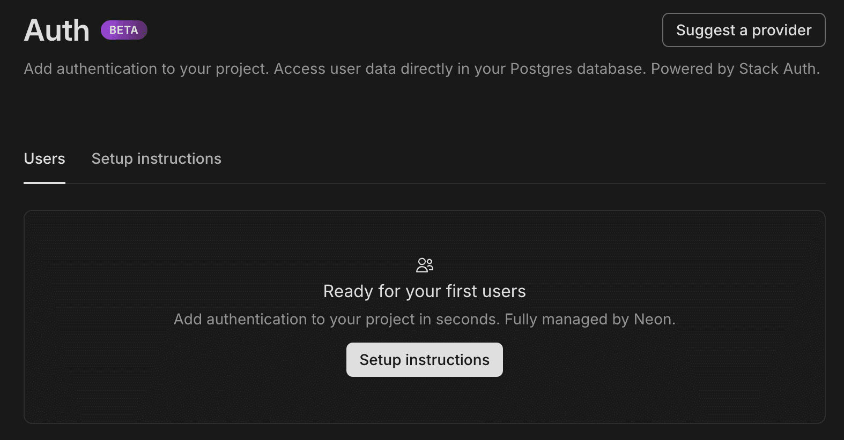Click the 'Ready for your first users' heading
Image resolution: width=844 pixels, height=440 pixels.
(x=424, y=291)
